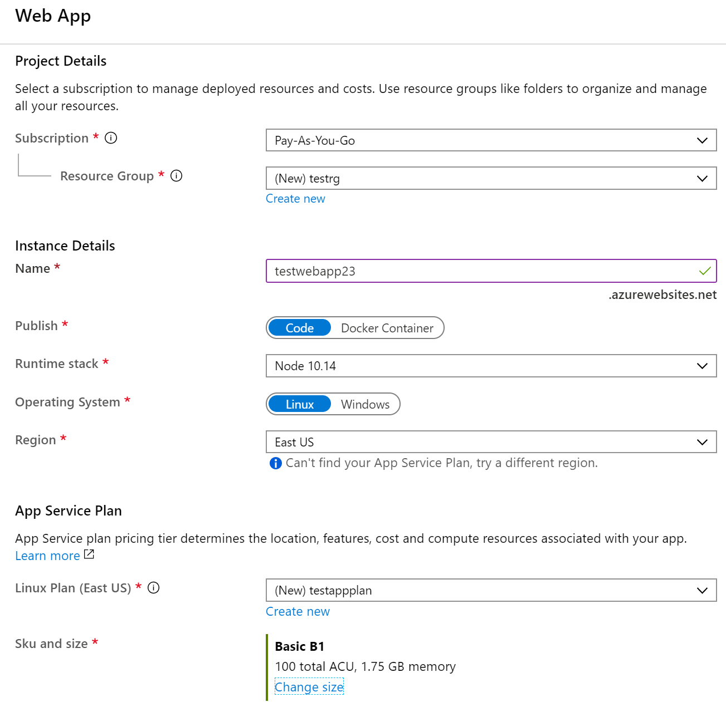
Task: Click the Web App page title
Action: tap(53, 16)
